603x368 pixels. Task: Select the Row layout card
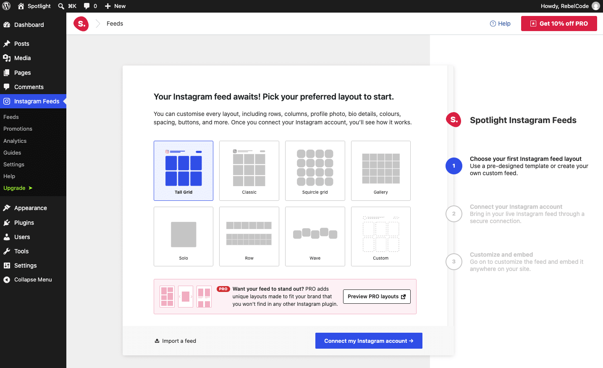[x=249, y=237]
